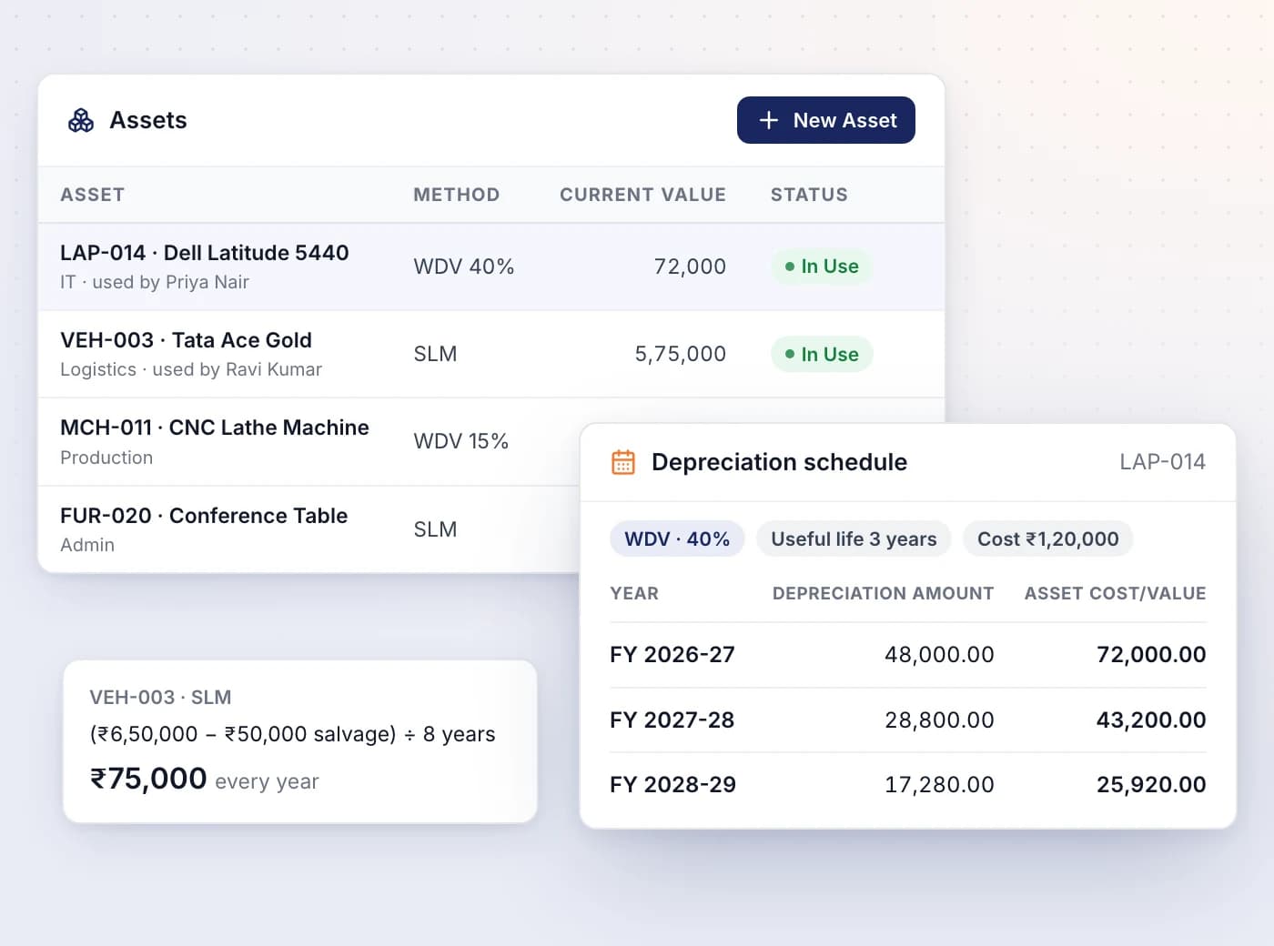Click the 72,000 current value cell
Image resolution: width=1274 pixels, height=946 pixels.
click(x=690, y=267)
